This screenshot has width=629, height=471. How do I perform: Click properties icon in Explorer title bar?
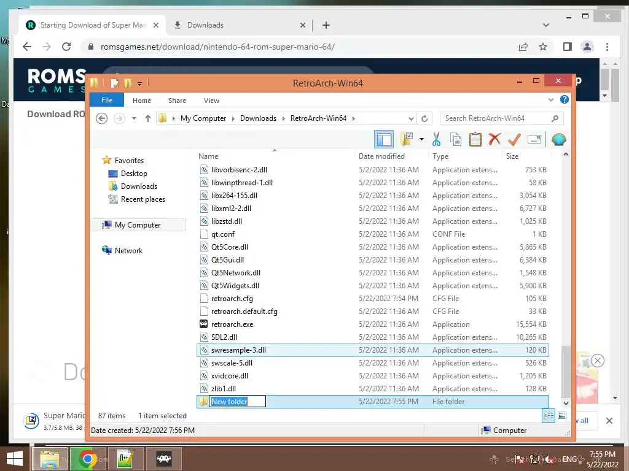(x=115, y=83)
